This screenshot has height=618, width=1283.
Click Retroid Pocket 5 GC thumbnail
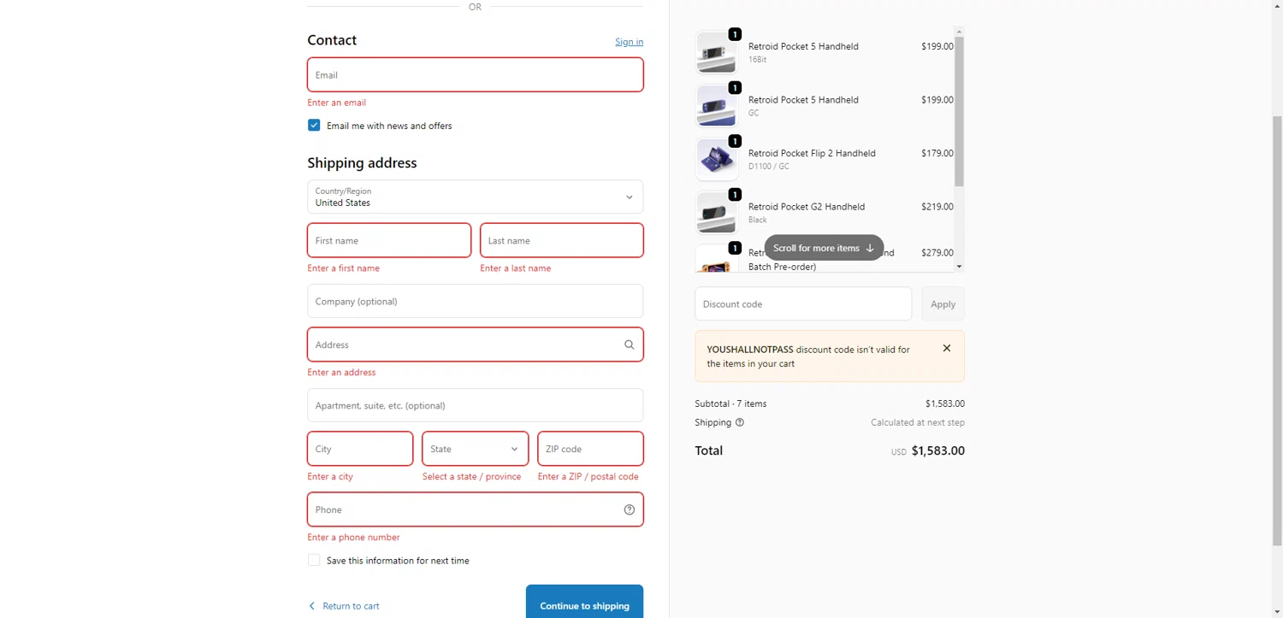click(716, 106)
